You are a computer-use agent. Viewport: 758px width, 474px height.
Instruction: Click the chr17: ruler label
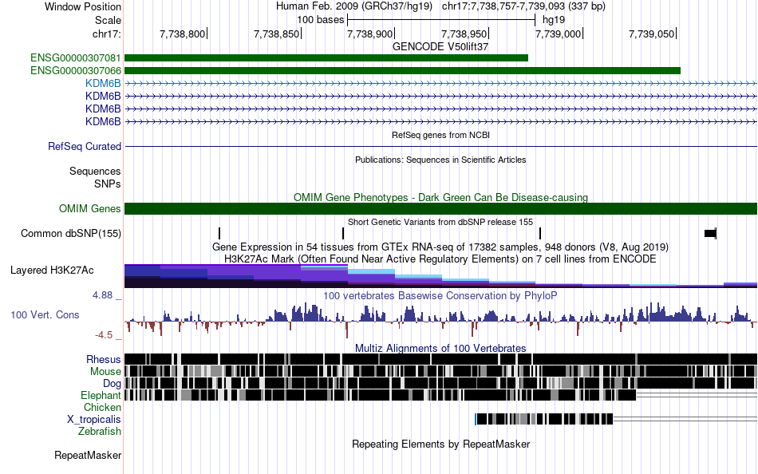point(106,34)
